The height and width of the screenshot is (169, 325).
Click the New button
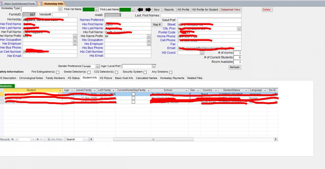[x=157, y=10]
